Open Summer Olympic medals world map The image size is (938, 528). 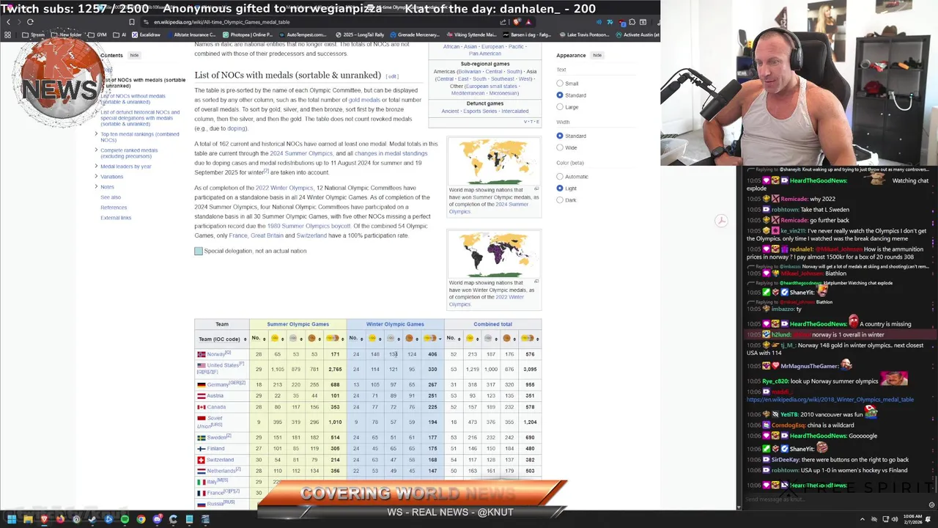tap(493, 161)
